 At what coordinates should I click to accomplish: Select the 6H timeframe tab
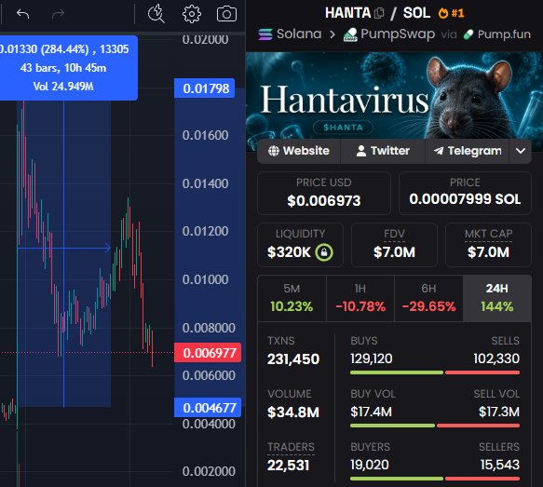coord(428,298)
